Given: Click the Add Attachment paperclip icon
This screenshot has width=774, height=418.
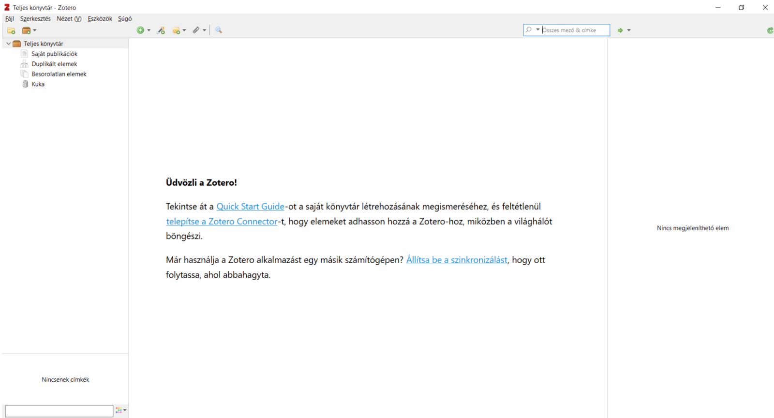Looking at the screenshot, I should [x=196, y=30].
